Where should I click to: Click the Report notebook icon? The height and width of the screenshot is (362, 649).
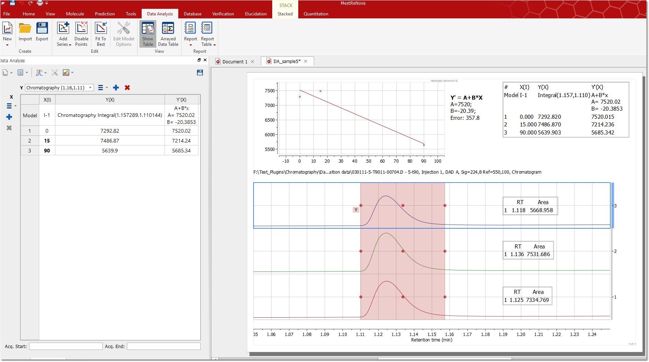pyautogui.click(x=190, y=28)
